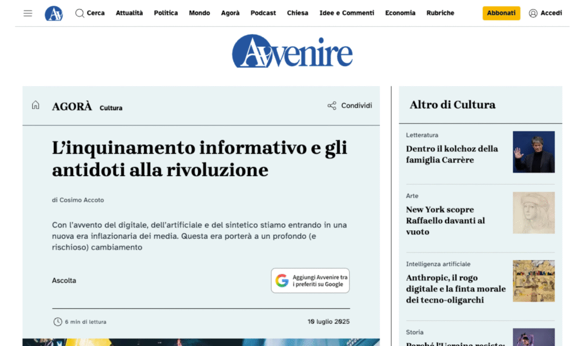The height and width of the screenshot is (346, 585).
Task: Open the Attualità menu item
Action: [x=129, y=13]
